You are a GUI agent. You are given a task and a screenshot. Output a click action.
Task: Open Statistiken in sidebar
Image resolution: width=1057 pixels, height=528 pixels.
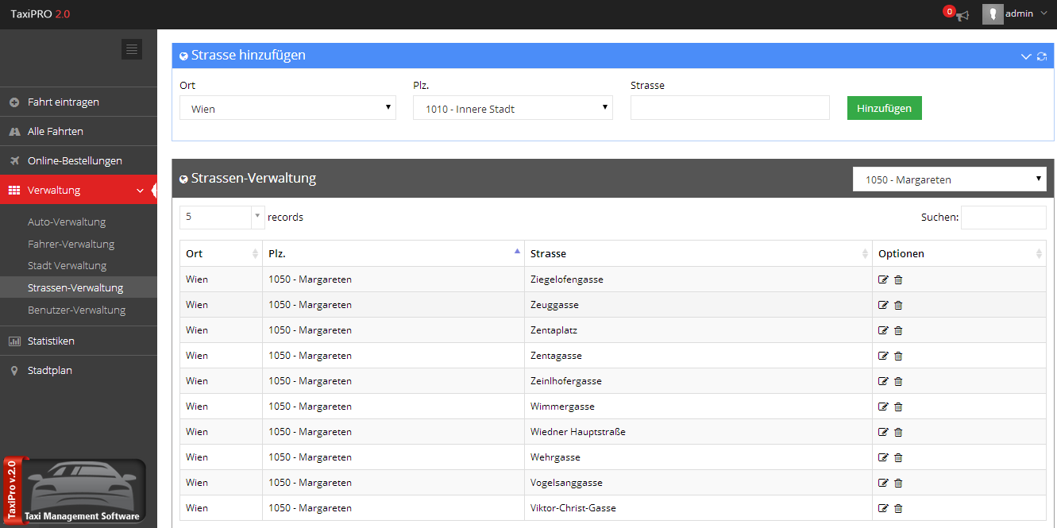(79, 341)
